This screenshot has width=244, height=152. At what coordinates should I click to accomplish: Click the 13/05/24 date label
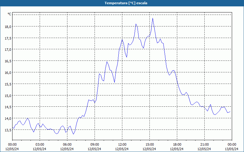(232, 149)
